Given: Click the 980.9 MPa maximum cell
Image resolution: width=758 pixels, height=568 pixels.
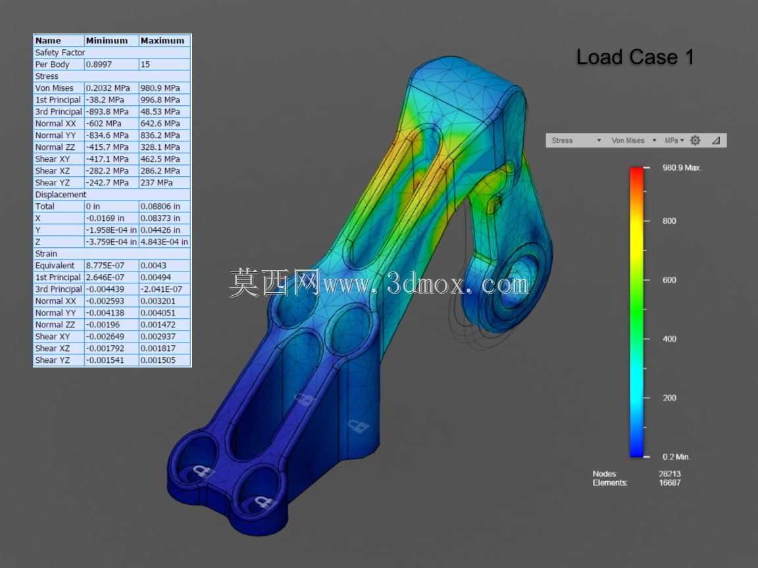Looking at the screenshot, I should (165, 88).
